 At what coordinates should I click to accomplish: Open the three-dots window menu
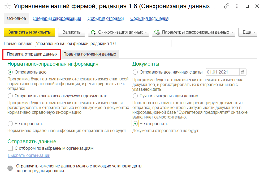[x=237, y=6]
